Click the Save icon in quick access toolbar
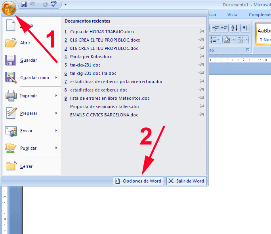Screen dimensions: 271x234 click(x=24, y=4)
